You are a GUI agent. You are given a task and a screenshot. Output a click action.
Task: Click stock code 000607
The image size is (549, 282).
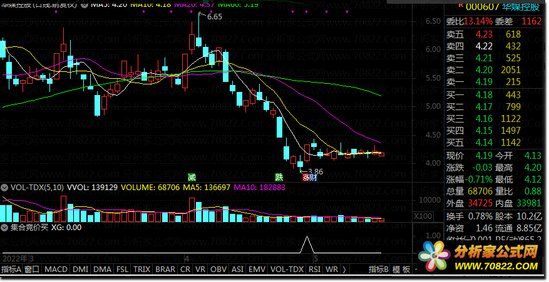click(x=483, y=7)
